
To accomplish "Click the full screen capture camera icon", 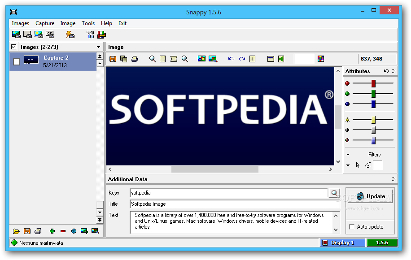I will [16, 35].
